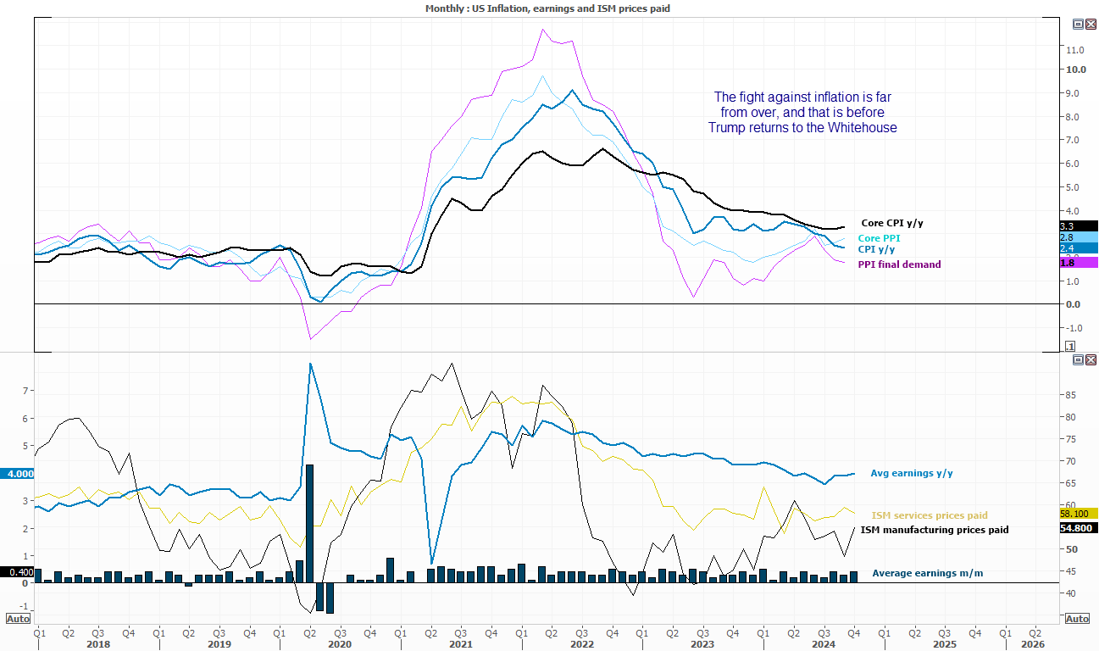
Task: Select the CPI y/y legend label
Action: tap(876, 249)
